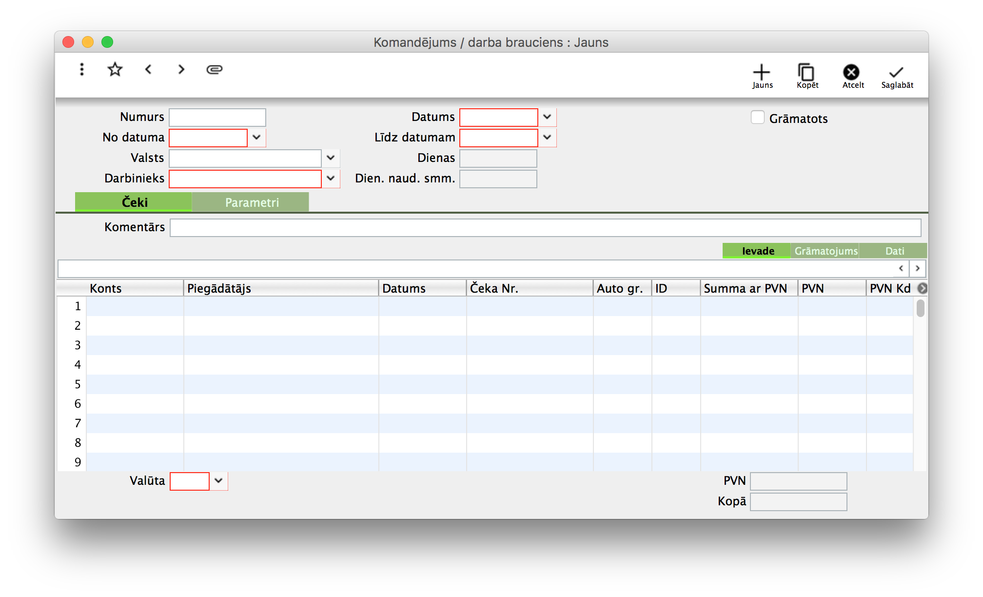Expand the Datums field dropdown
This screenshot has height=597, width=983.
(547, 117)
